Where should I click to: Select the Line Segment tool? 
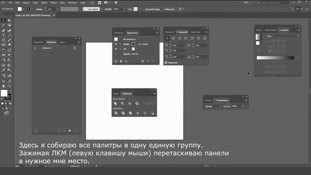(9, 35)
